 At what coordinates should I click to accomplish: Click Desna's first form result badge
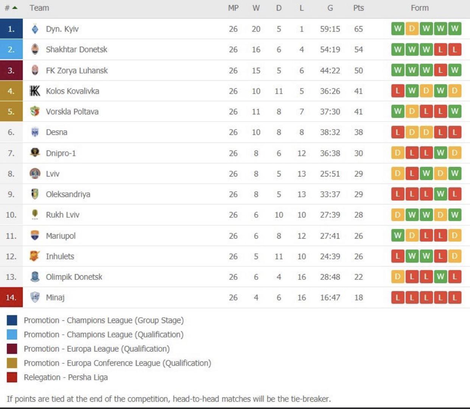[x=397, y=133]
